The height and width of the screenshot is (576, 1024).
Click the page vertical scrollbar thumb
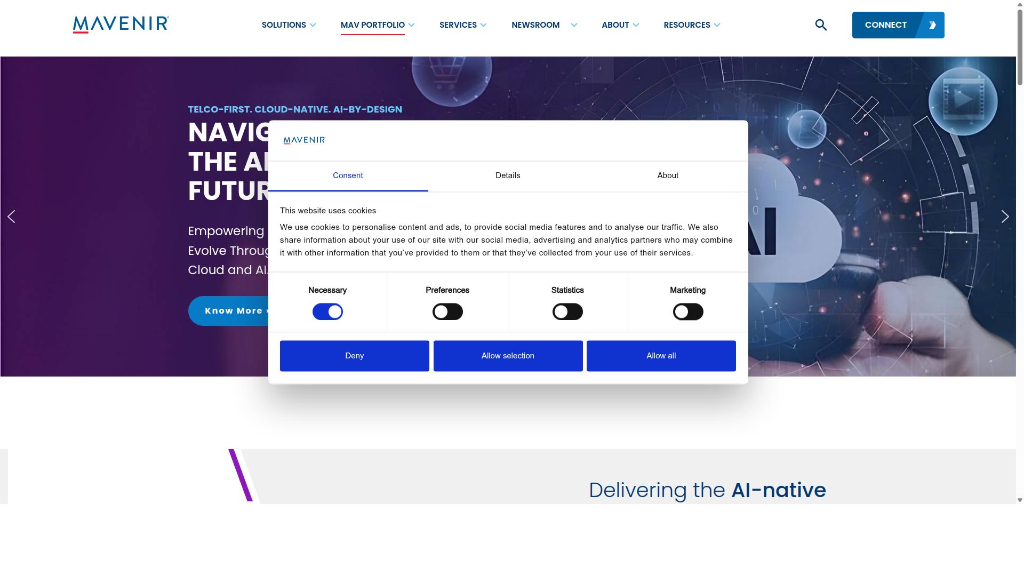tap(1020, 46)
